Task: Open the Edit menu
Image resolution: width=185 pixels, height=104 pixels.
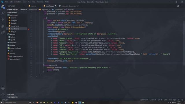Action: [x=11, y=2]
